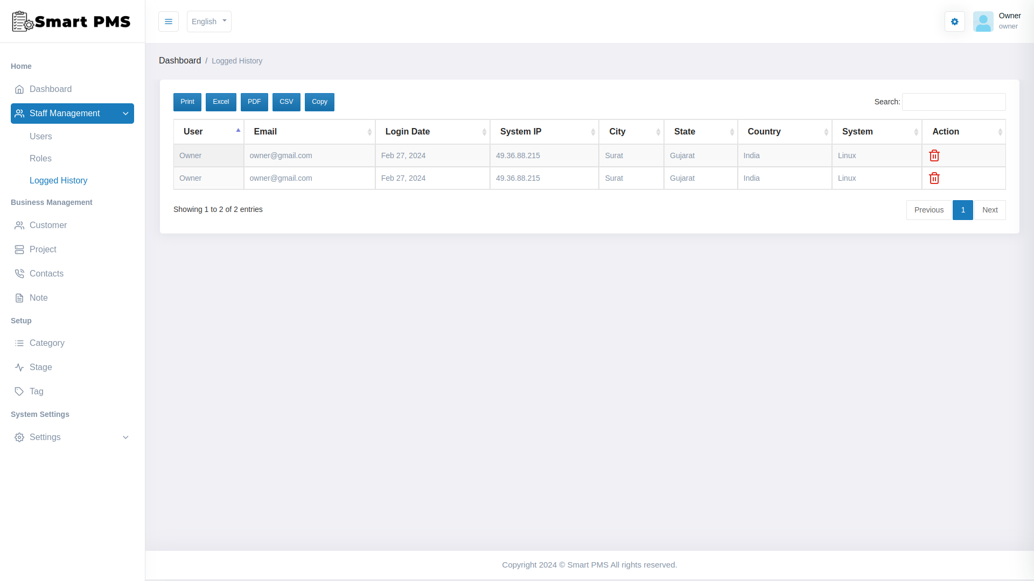Select the Category list icon
1034x581 pixels.
point(19,343)
